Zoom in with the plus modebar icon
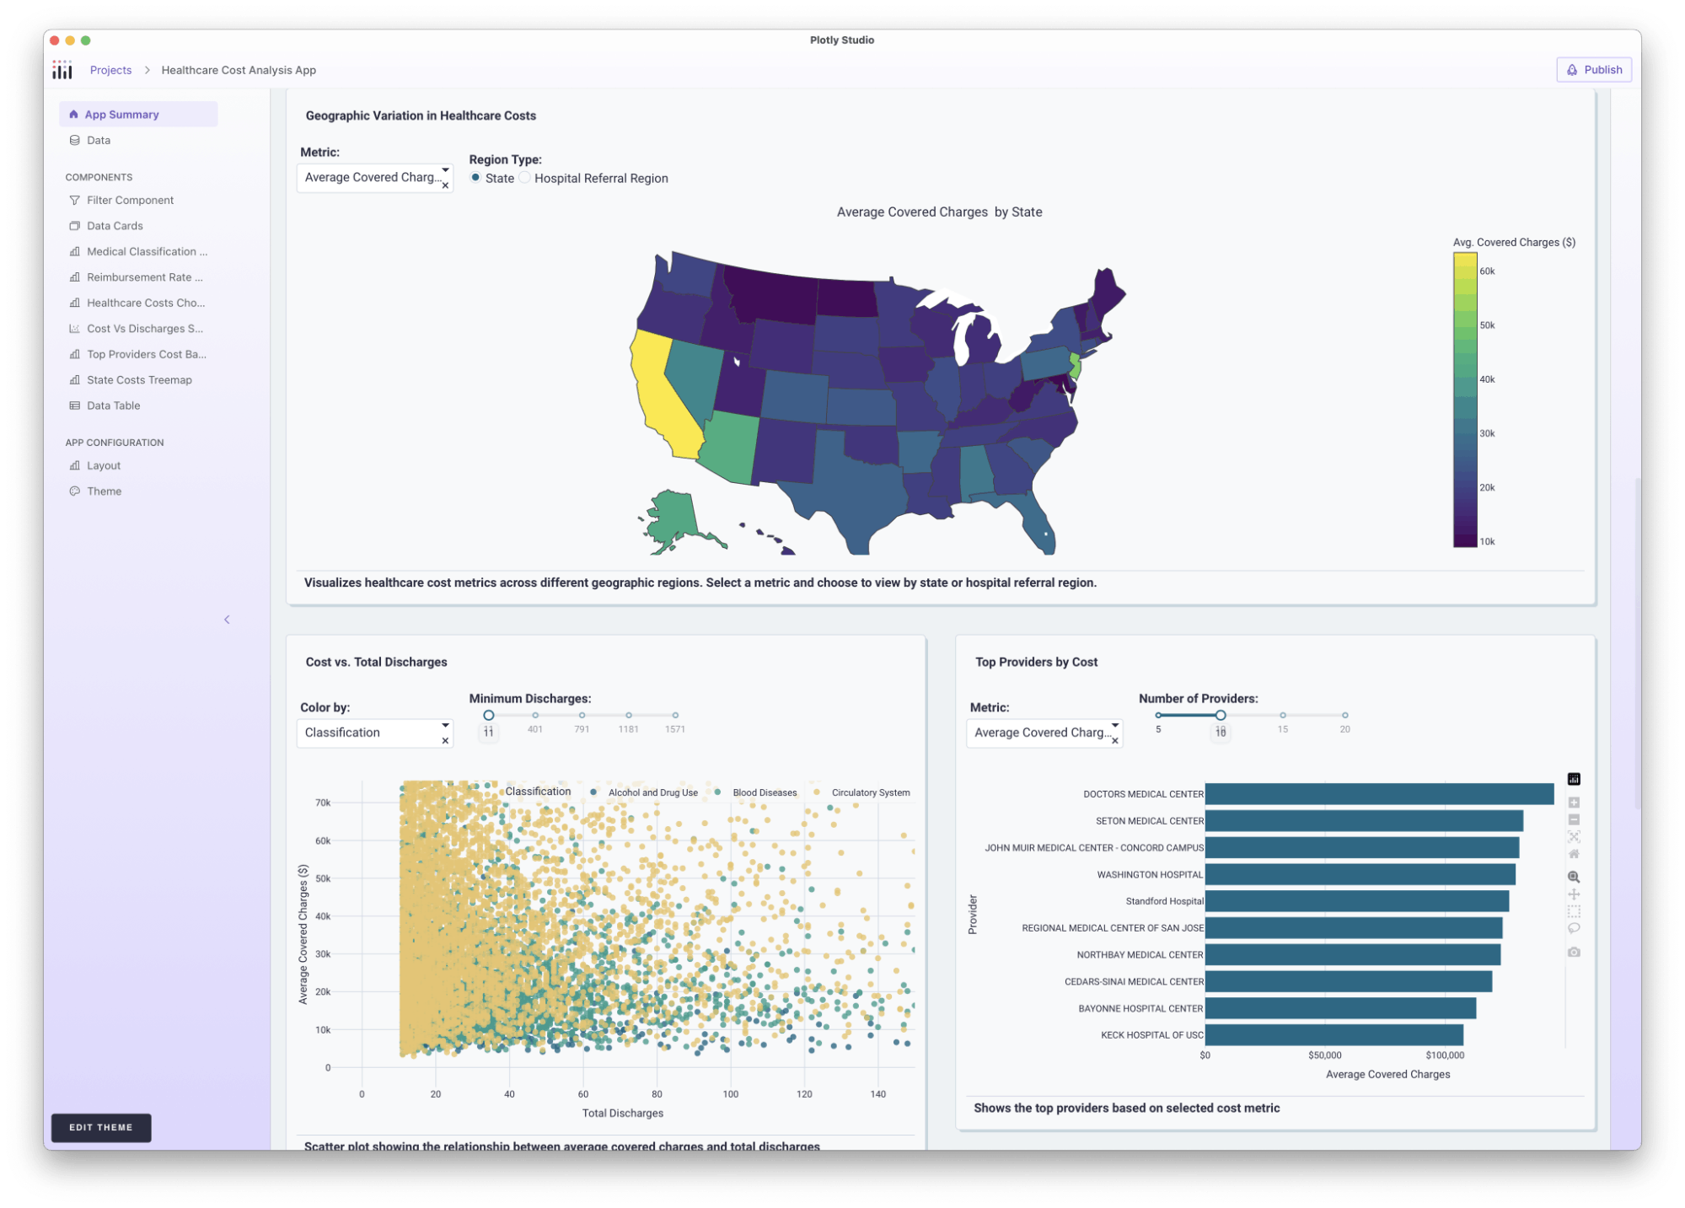 (1573, 803)
